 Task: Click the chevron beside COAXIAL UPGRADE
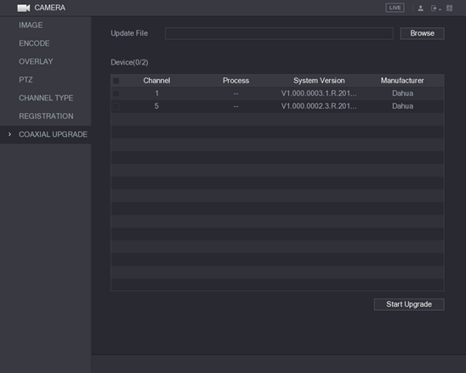pos(10,134)
